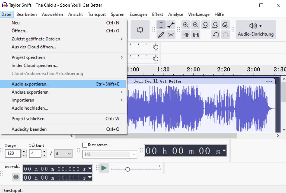Decrease Tempo with the down stepper arrow
The width and height of the screenshot is (286, 193).
click(x=24, y=155)
